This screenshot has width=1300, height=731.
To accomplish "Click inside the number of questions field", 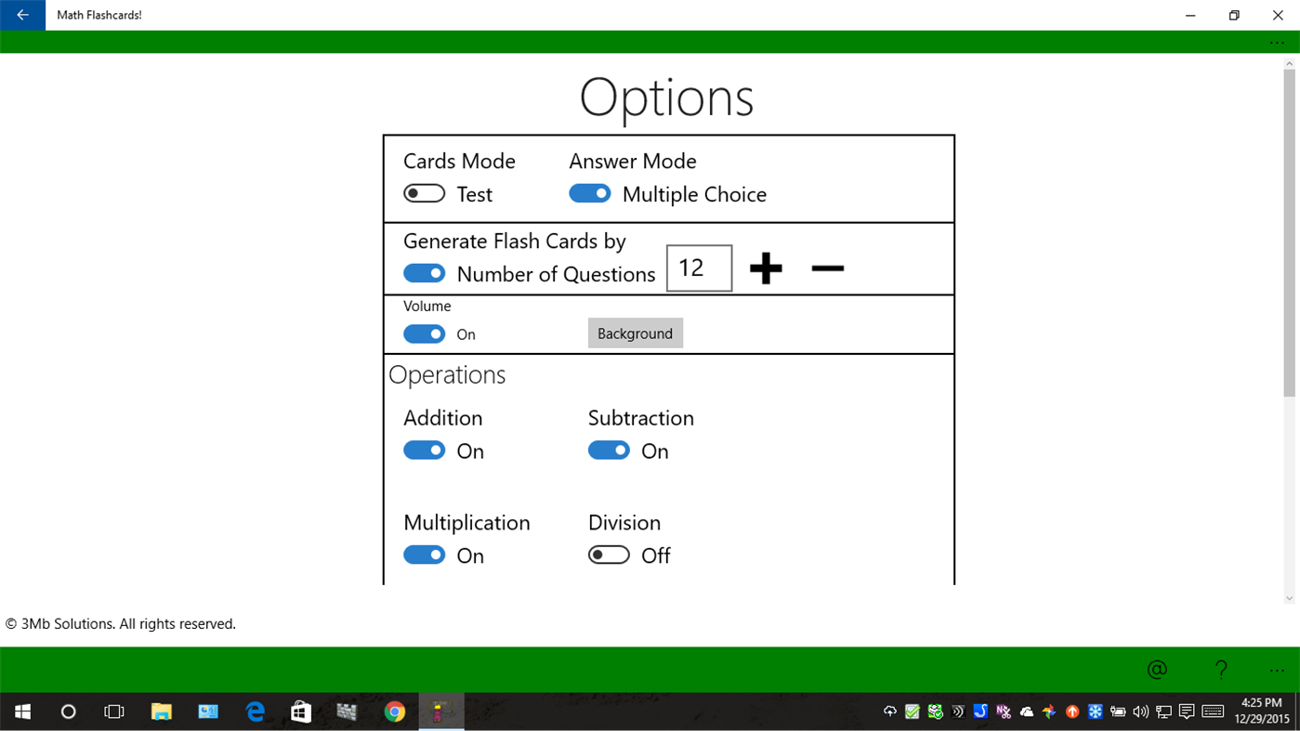I will click(x=698, y=268).
